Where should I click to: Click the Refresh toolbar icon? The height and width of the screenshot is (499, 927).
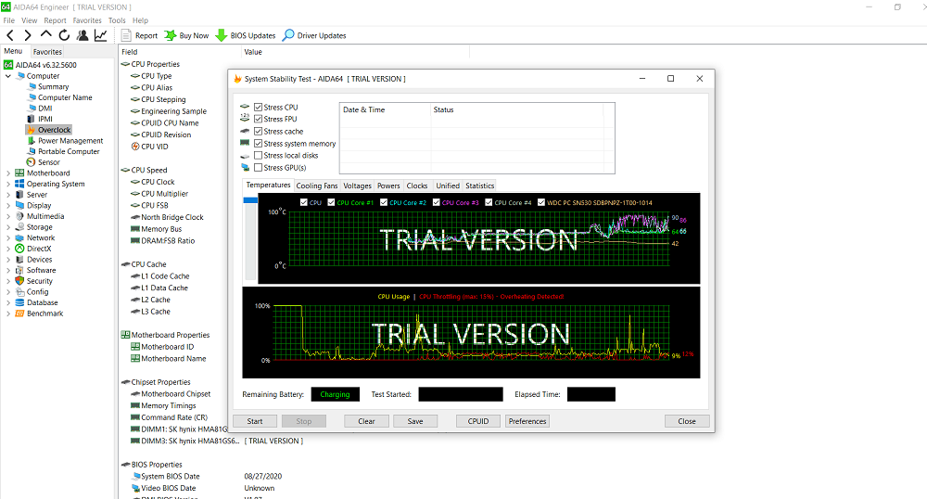(64, 35)
